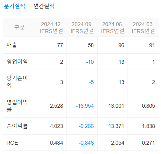Screen dimensions: 161x154
Task: Click 당기순이익 value 13 for 2024.06
Action: coord(121,82)
